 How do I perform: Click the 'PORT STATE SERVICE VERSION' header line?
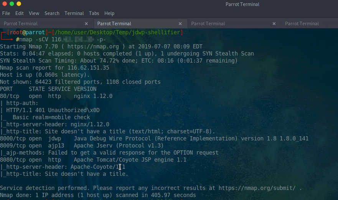[x=48, y=89]
